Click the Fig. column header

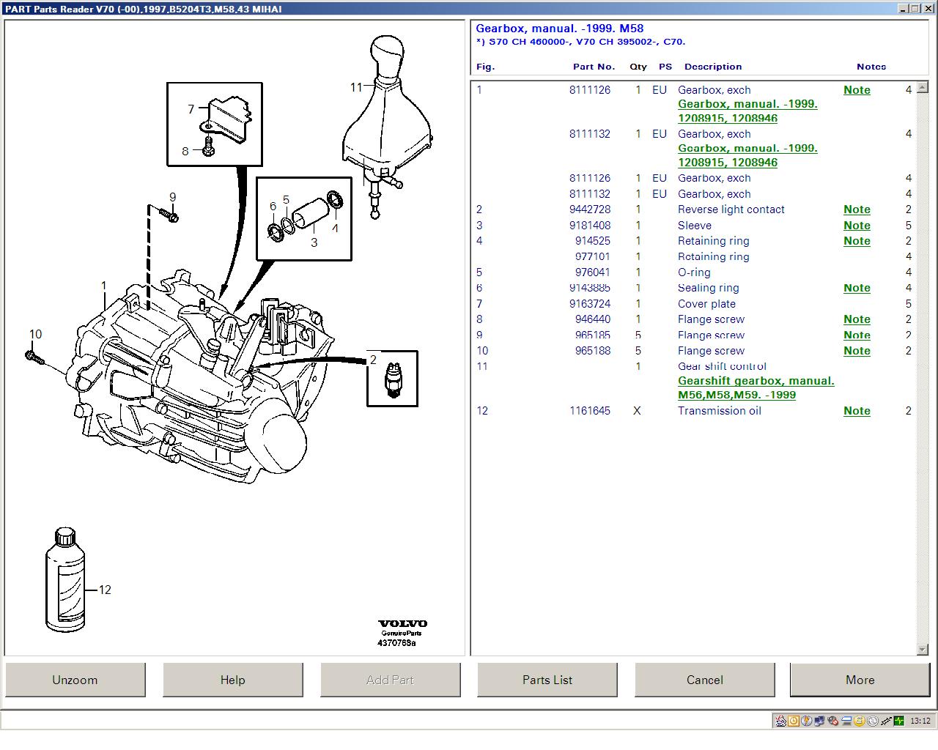coord(485,67)
